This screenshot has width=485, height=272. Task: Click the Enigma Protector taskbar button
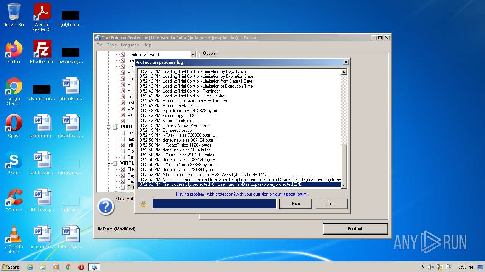point(94,267)
